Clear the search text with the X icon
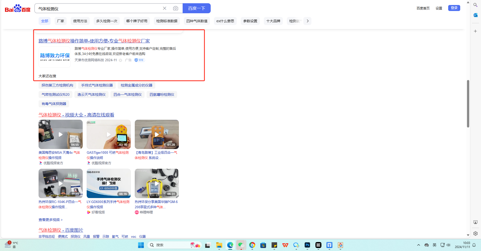The image size is (481, 251). coord(165,8)
